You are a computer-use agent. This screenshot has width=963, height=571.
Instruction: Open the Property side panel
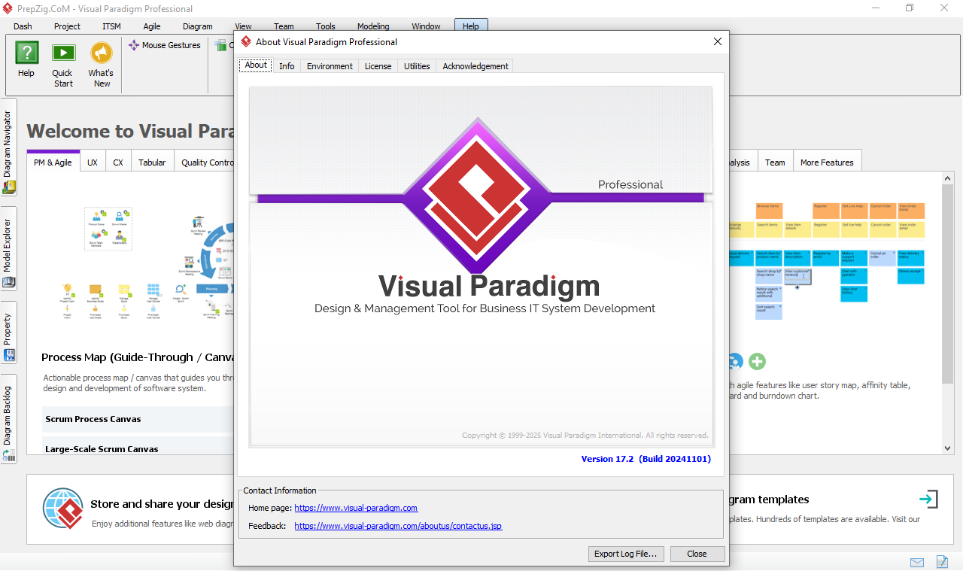click(8, 334)
